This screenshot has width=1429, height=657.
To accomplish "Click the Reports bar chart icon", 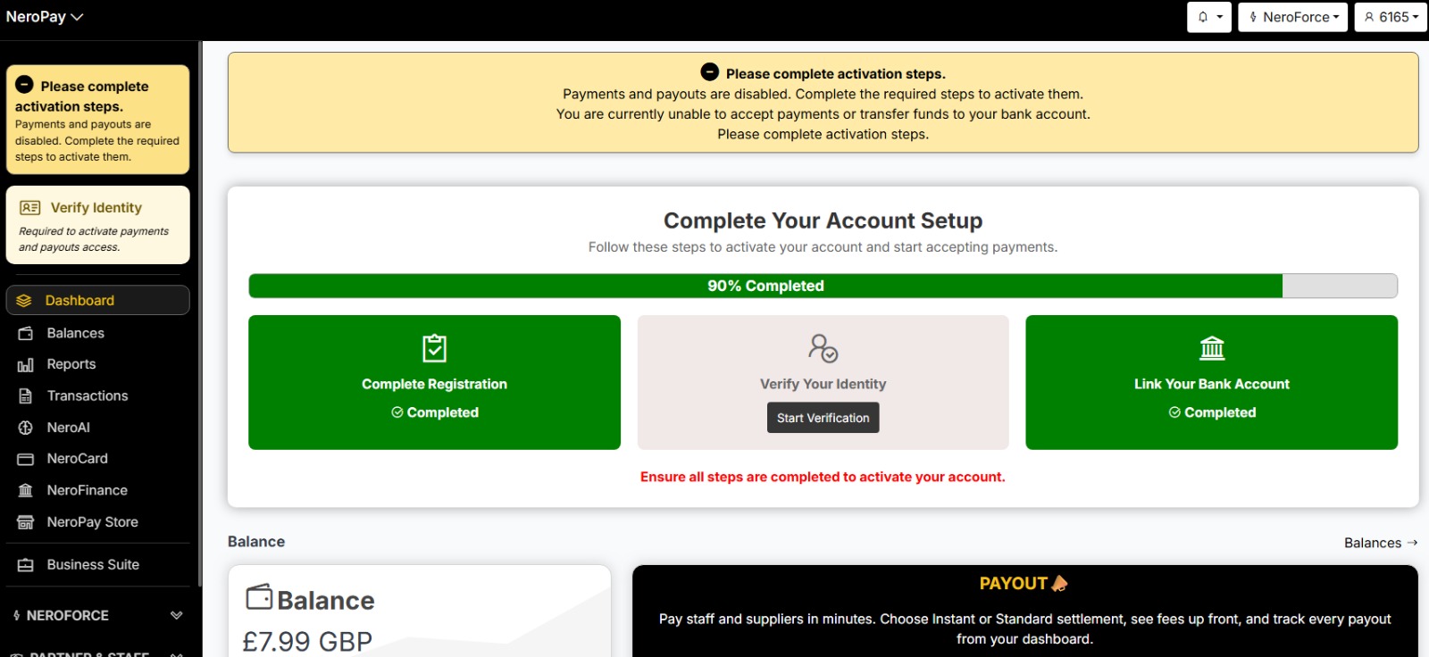I will (25, 364).
